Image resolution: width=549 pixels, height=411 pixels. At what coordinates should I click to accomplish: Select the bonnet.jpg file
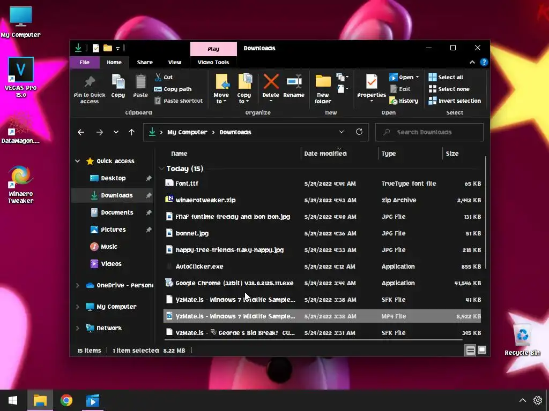coord(322,233)
